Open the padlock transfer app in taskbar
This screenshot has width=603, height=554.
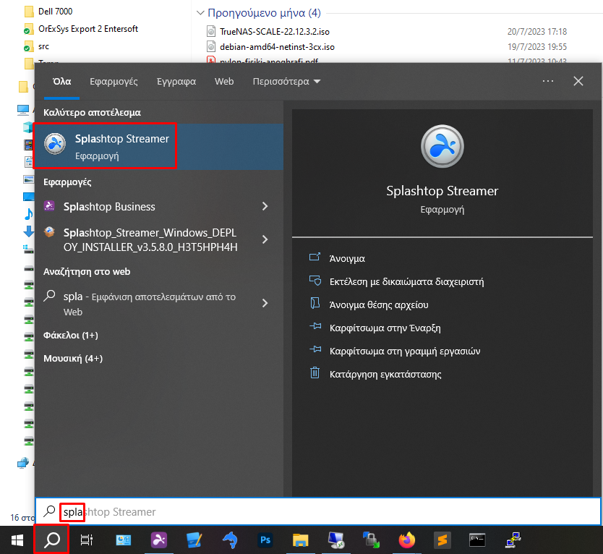[371, 540]
